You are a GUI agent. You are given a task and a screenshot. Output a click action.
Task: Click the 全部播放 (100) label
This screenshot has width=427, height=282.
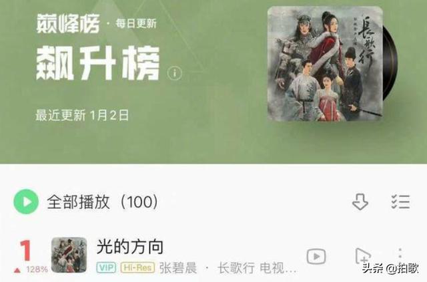click(x=102, y=202)
